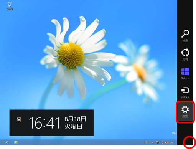Image resolution: width=196 pixels, height=149 pixels.
Task: Open the Settings (設定) gear charm
Action: [185, 111]
